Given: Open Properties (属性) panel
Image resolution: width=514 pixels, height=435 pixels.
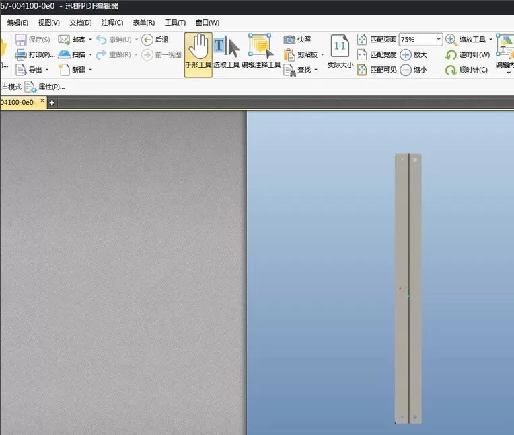Looking at the screenshot, I should (45, 87).
